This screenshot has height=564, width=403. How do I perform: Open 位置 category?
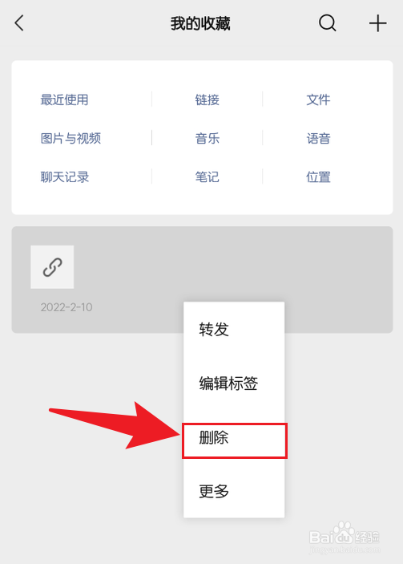[318, 177]
